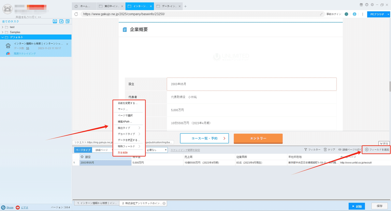This screenshot has width=391, height=211.
Task: Open the PCブラウザ dropdown arrow
Action: tap(388, 14)
